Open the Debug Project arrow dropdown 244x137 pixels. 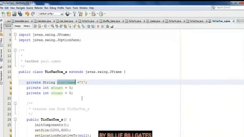tap(97, 14)
